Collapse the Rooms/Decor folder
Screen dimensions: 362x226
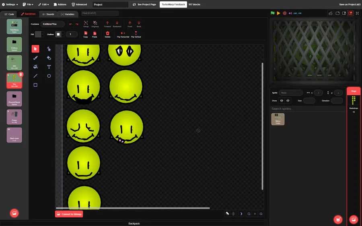14,99
